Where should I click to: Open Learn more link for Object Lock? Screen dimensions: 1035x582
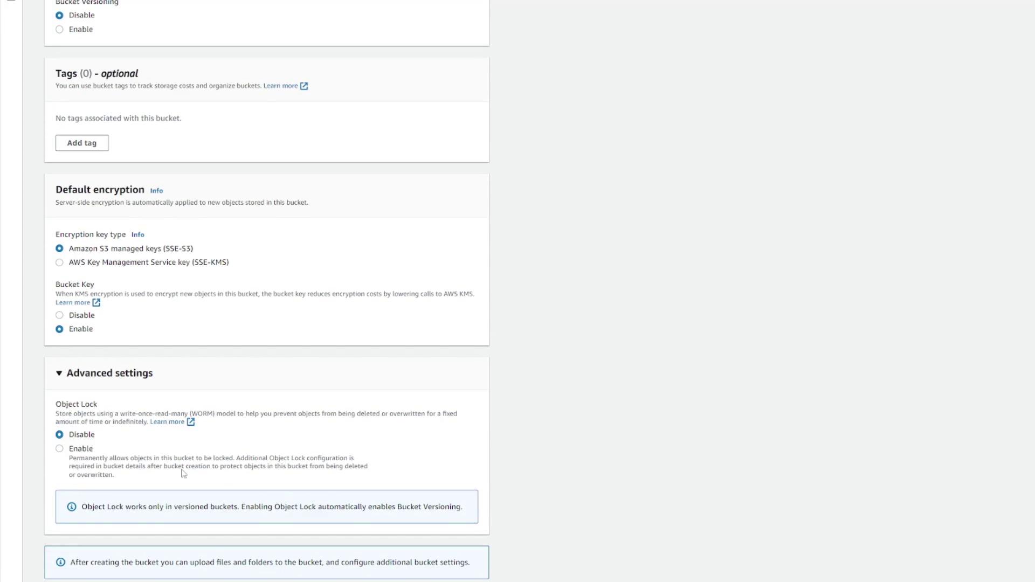click(167, 422)
